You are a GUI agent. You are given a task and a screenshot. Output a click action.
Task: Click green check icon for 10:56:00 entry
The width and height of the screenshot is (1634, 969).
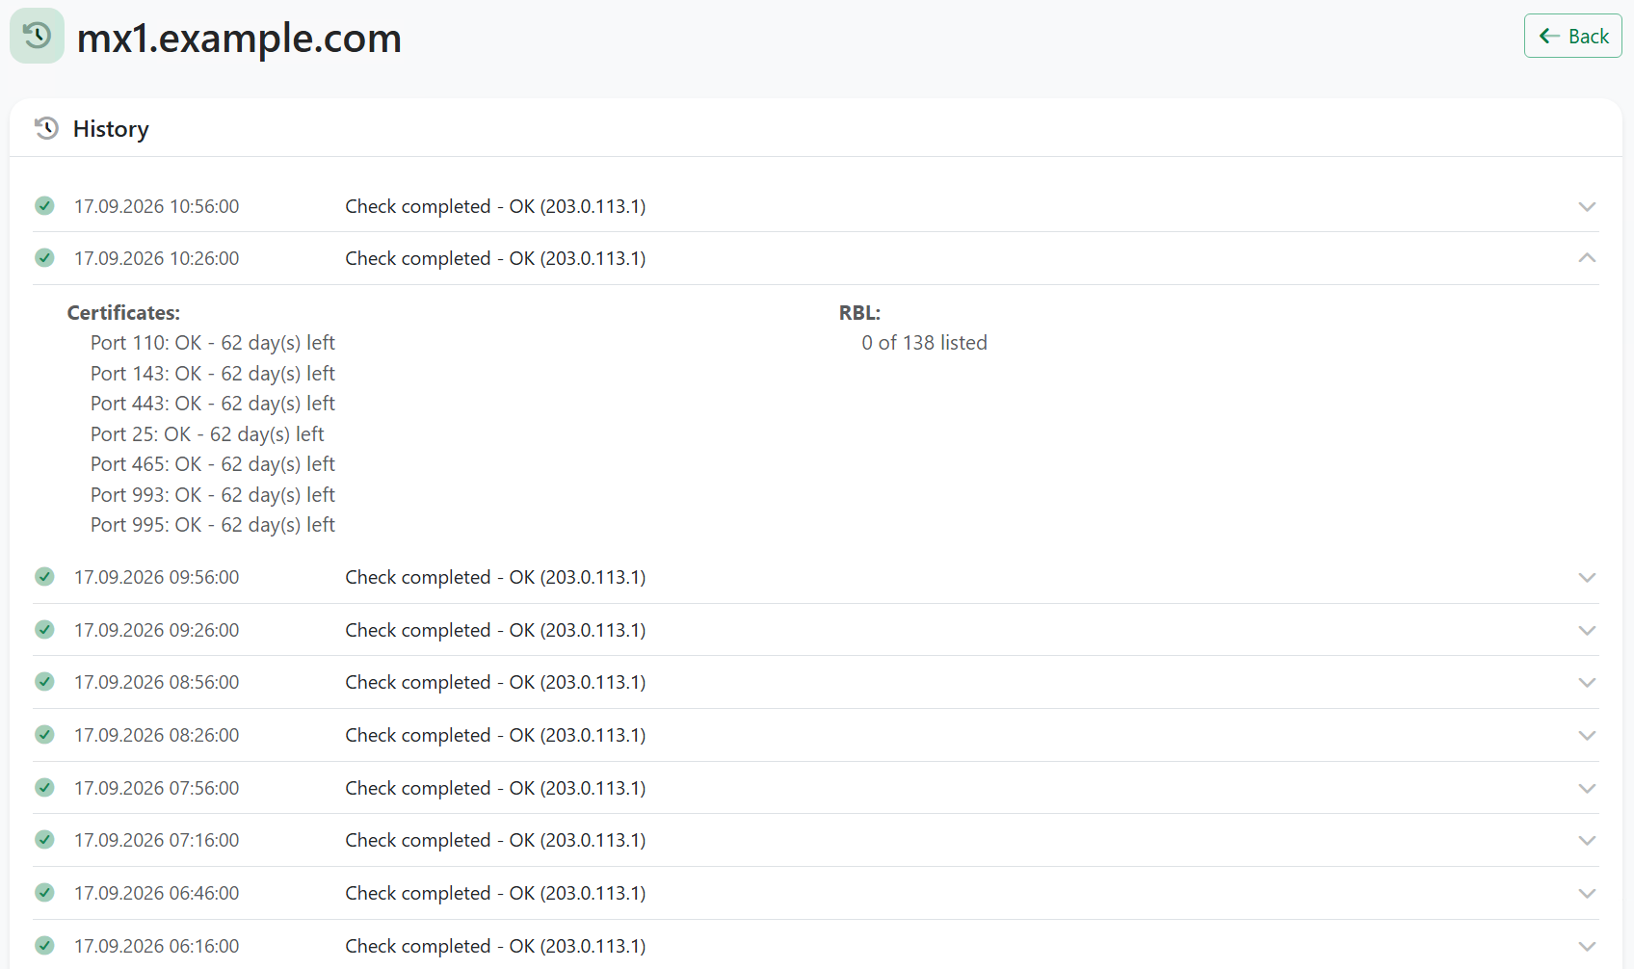[x=44, y=205]
